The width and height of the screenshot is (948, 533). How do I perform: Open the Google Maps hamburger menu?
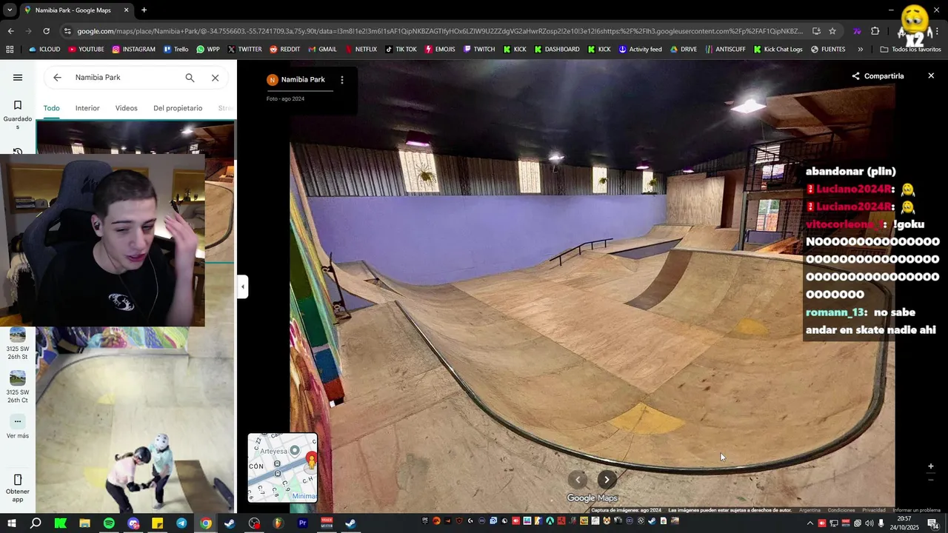click(18, 78)
